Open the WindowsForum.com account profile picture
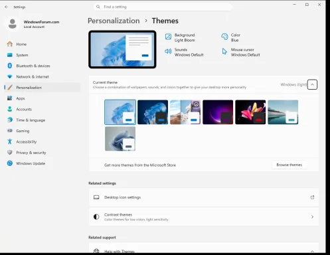The width and height of the screenshot is (330, 255). [13, 24]
